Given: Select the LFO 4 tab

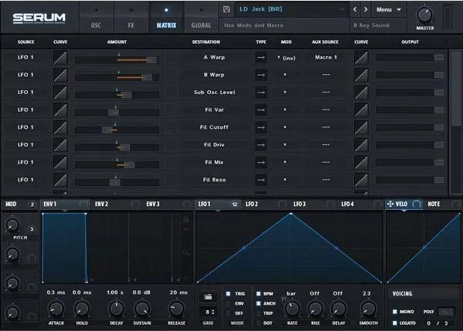Looking at the screenshot, I should [x=361, y=204].
